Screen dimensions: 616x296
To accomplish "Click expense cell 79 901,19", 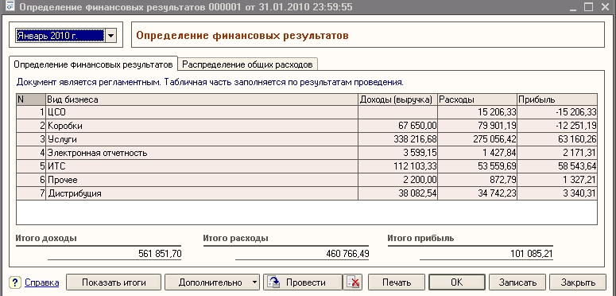I will tap(478, 126).
